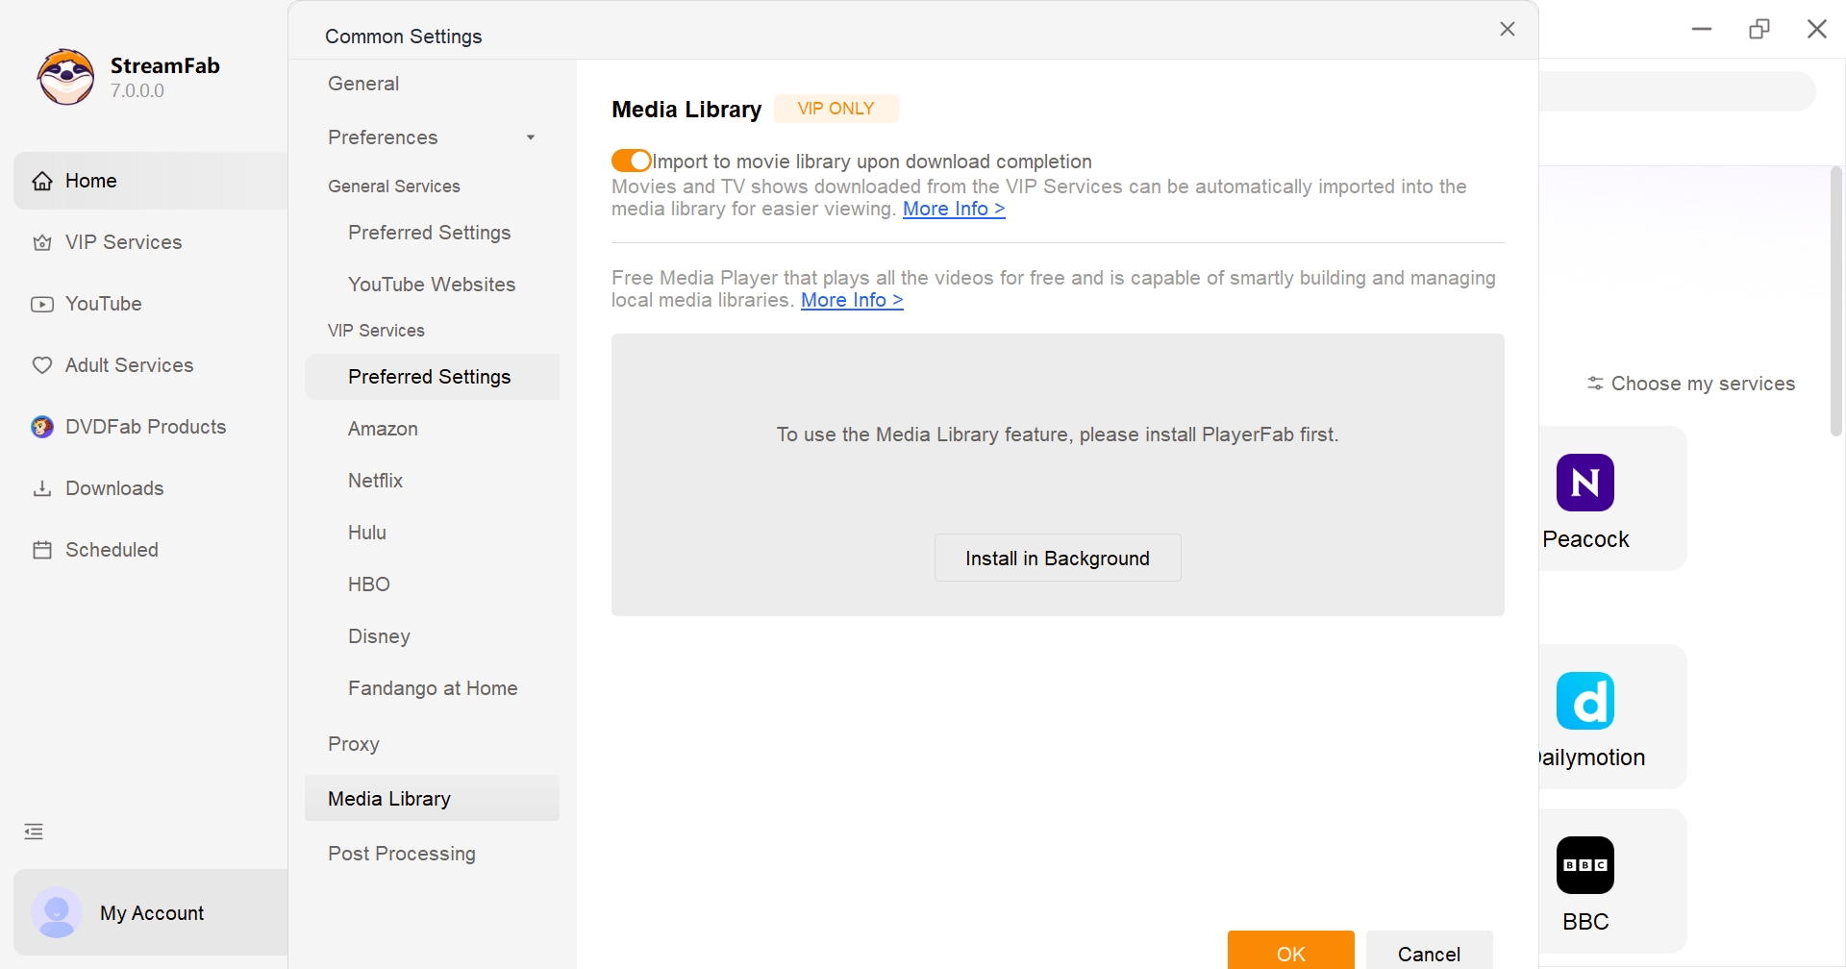Click the VIP Services crown icon
This screenshot has height=969, width=1846.
coord(42,242)
